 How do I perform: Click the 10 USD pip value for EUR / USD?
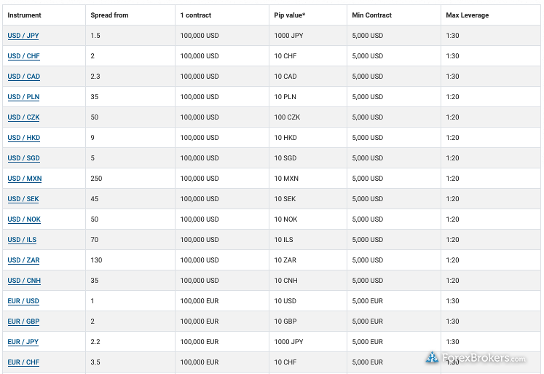(285, 301)
